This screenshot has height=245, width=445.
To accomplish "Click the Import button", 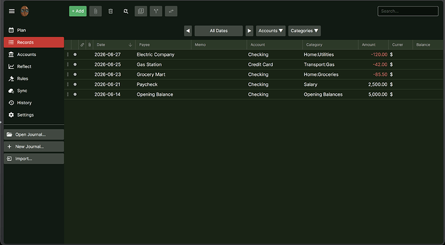I will point(34,159).
